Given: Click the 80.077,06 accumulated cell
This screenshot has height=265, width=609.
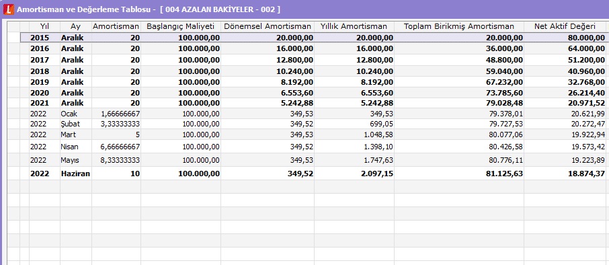Looking at the screenshot, I should pos(458,135).
